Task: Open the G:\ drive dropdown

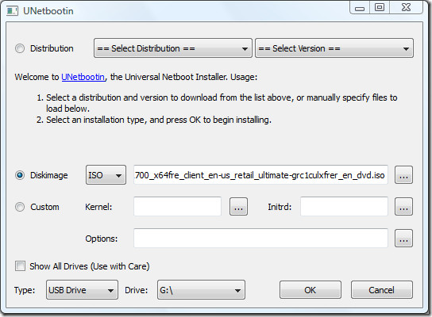Action: click(201, 290)
